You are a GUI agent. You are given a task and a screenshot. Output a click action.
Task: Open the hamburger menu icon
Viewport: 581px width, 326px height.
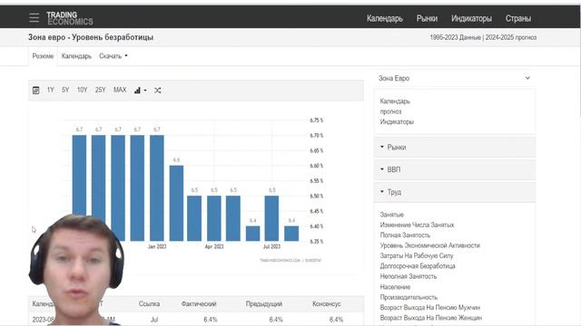[34, 18]
